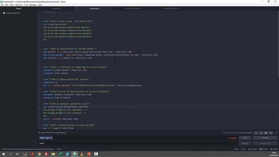This screenshot has height=157, width=279.
Task: Click the 'cat >>/etc/hosts<<EOF' line
Action: [55, 24]
